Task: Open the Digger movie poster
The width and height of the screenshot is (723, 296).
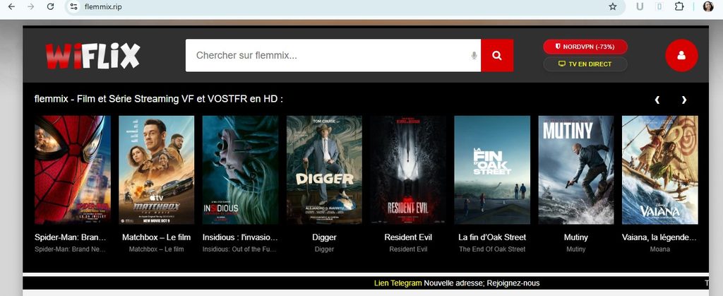Action: coord(324,170)
